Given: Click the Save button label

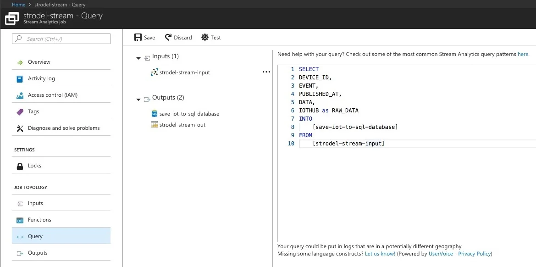Looking at the screenshot, I should coord(149,38).
